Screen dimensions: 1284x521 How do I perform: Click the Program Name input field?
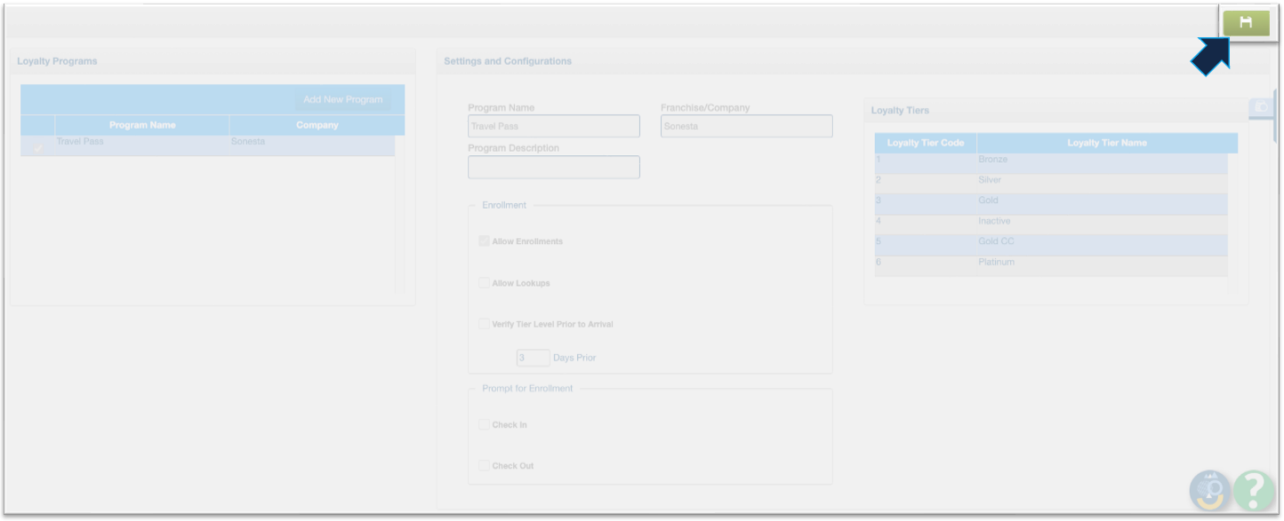(x=553, y=126)
